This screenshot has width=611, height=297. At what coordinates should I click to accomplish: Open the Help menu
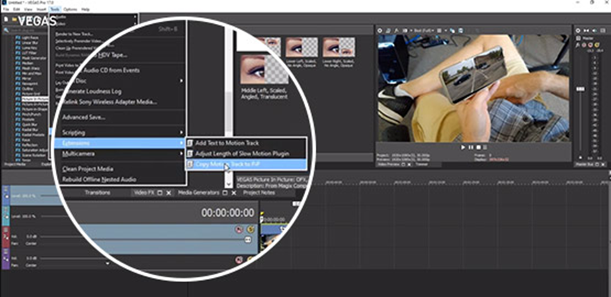click(85, 8)
